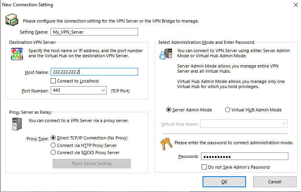Click the 'Virtual Hub Name:' label

[x=179, y=124]
